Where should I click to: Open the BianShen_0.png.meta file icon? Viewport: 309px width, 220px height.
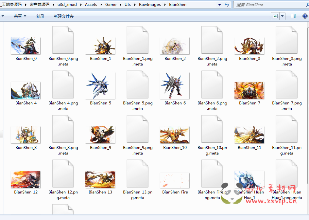point(63,40)
